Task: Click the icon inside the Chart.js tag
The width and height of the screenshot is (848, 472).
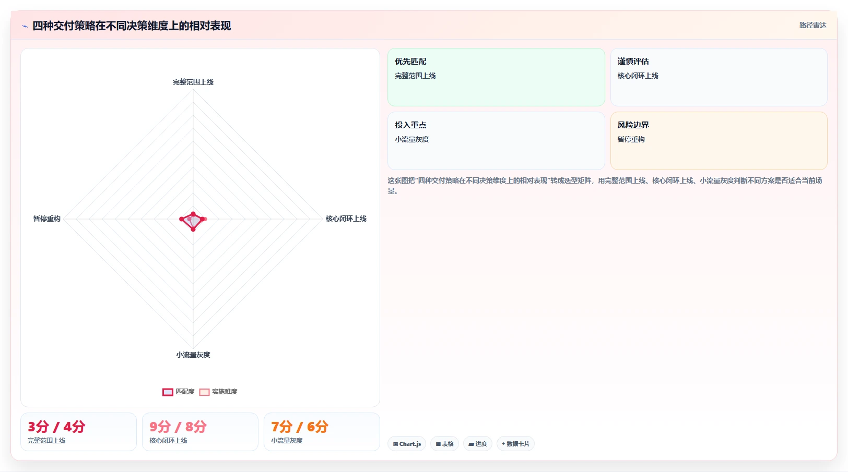Action: tap(396, 444)
